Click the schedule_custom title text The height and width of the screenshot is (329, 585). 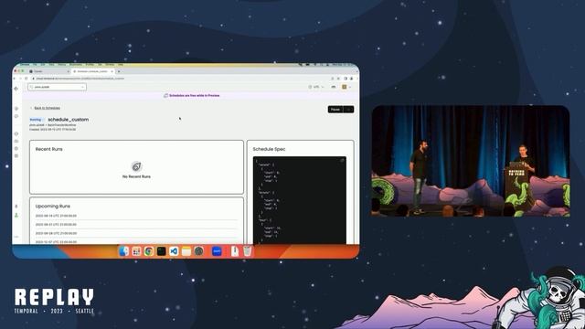69,120
